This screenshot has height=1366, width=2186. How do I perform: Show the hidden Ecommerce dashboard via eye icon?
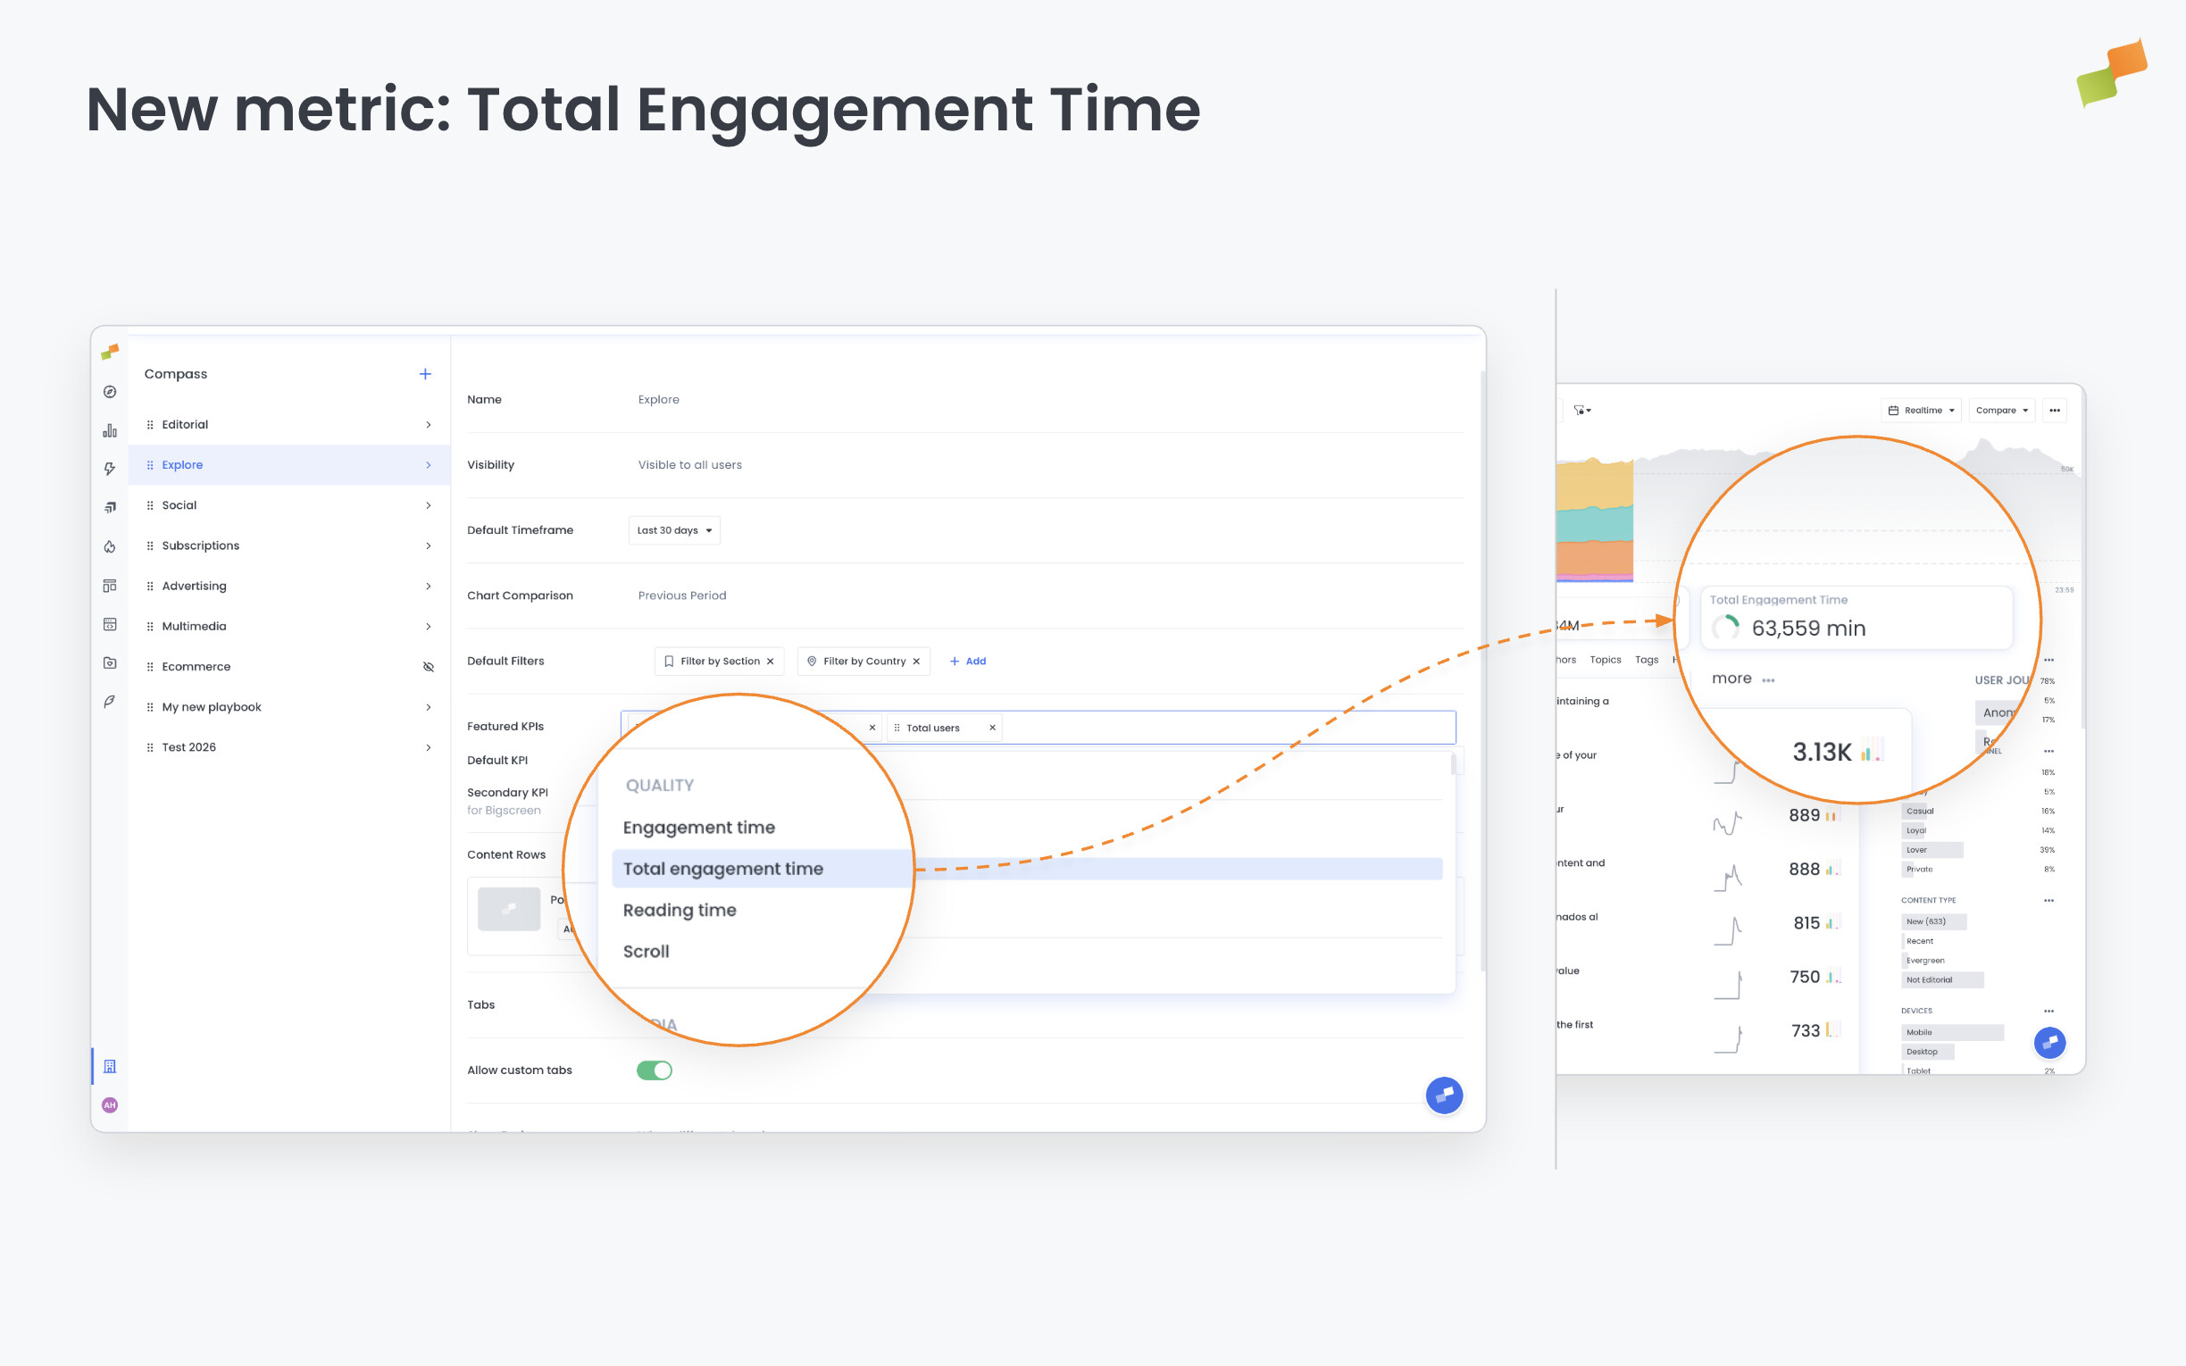428,667
